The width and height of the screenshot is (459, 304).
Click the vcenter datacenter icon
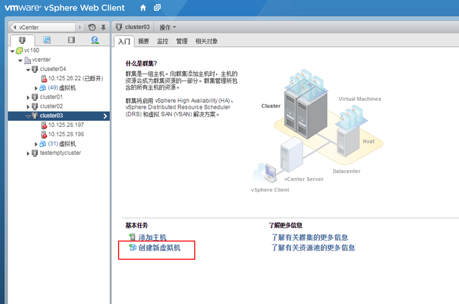(27, 60)
